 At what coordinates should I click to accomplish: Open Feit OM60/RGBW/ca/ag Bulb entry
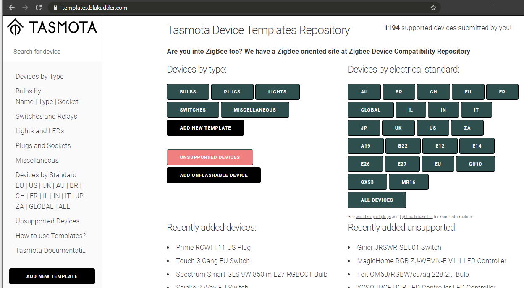pos(413,274)
